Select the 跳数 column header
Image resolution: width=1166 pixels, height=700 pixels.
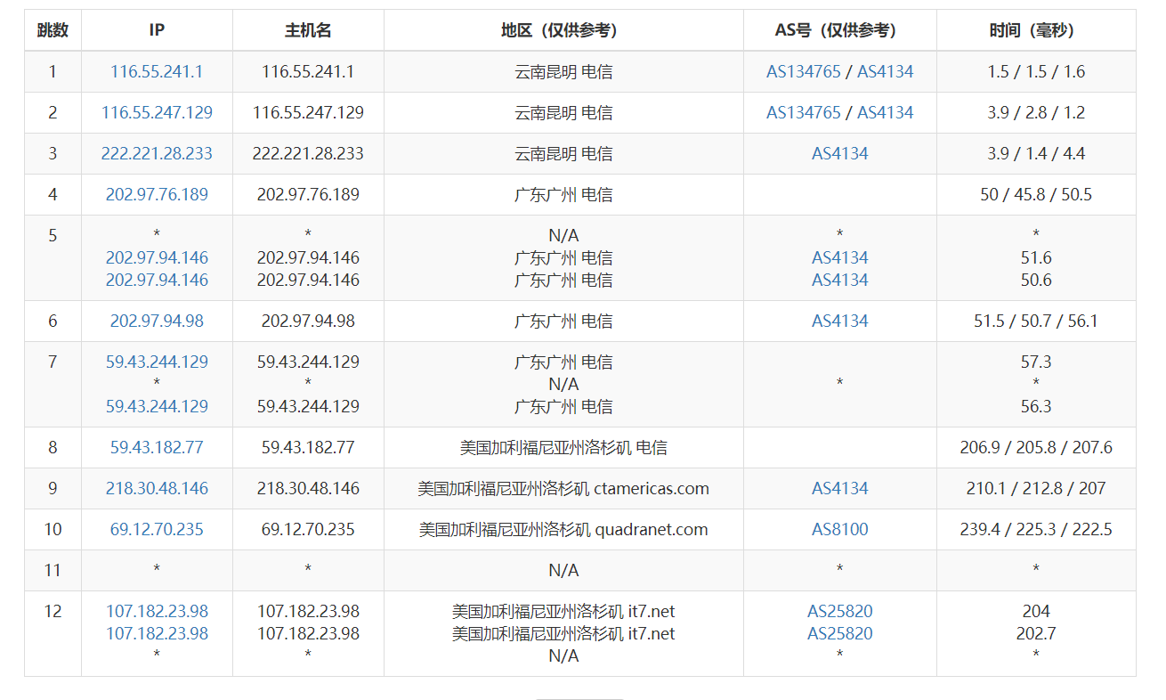click(x=53, y=30)
